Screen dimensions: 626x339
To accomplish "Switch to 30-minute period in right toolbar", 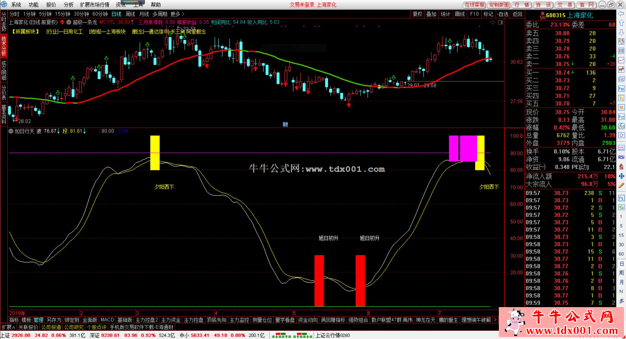I will click(621, 245).
